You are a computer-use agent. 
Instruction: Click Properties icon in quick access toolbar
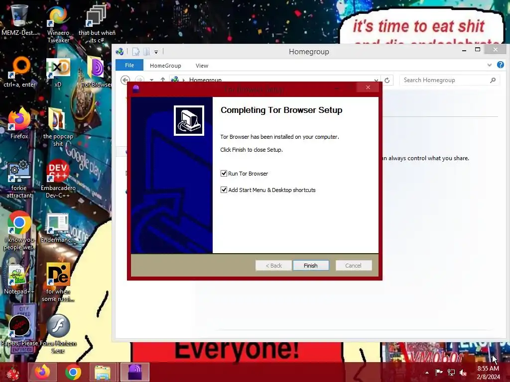pyautogui.click(x=136, y=52)
